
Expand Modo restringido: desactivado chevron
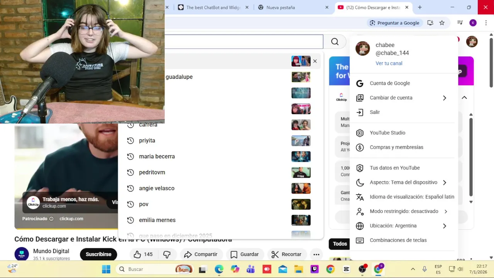[446, 212]
